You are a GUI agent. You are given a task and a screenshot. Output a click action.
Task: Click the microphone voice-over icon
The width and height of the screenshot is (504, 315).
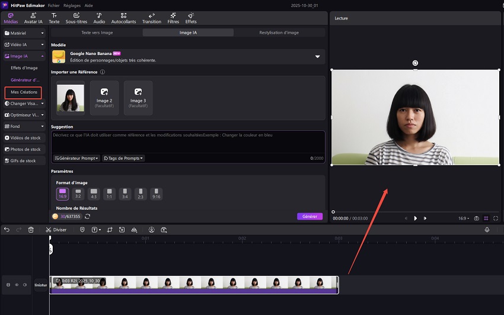coord(487,229)
